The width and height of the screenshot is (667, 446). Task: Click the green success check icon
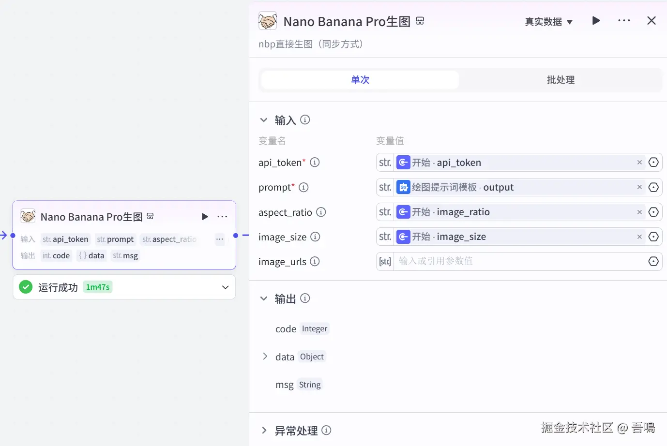[26, 287]
